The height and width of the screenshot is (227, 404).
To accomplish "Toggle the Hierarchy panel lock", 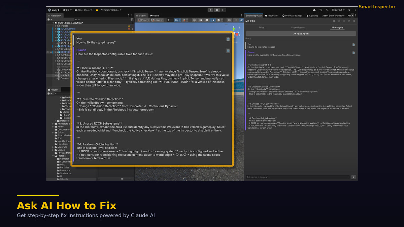I will coord(128,15).
